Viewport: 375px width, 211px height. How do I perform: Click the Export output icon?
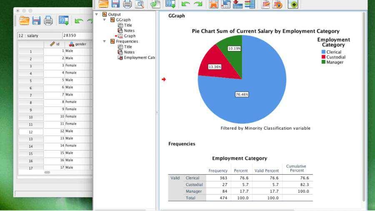155,4
